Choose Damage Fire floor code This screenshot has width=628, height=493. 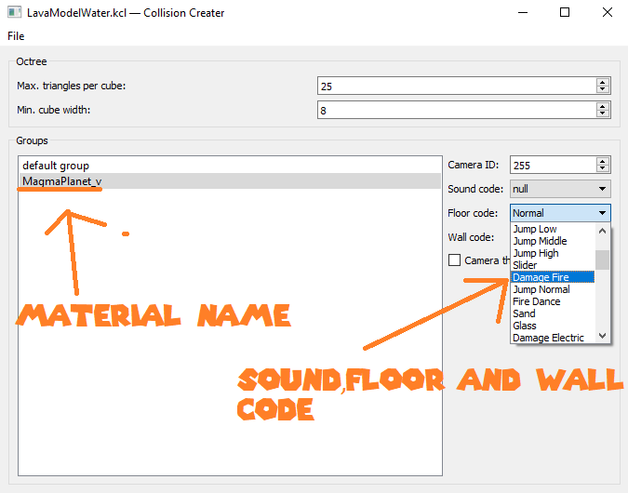pos(553,277)
